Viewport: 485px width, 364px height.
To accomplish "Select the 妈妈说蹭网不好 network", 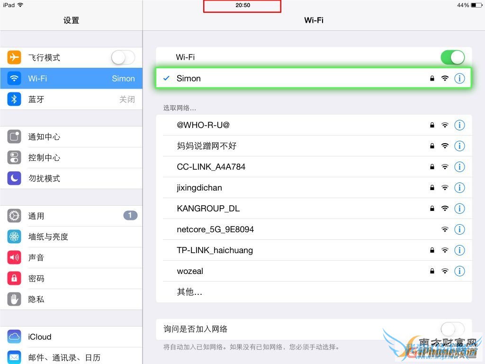I will click(x=208, y=146).
